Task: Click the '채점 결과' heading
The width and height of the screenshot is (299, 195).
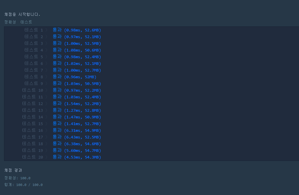Action: click(13, 170)
